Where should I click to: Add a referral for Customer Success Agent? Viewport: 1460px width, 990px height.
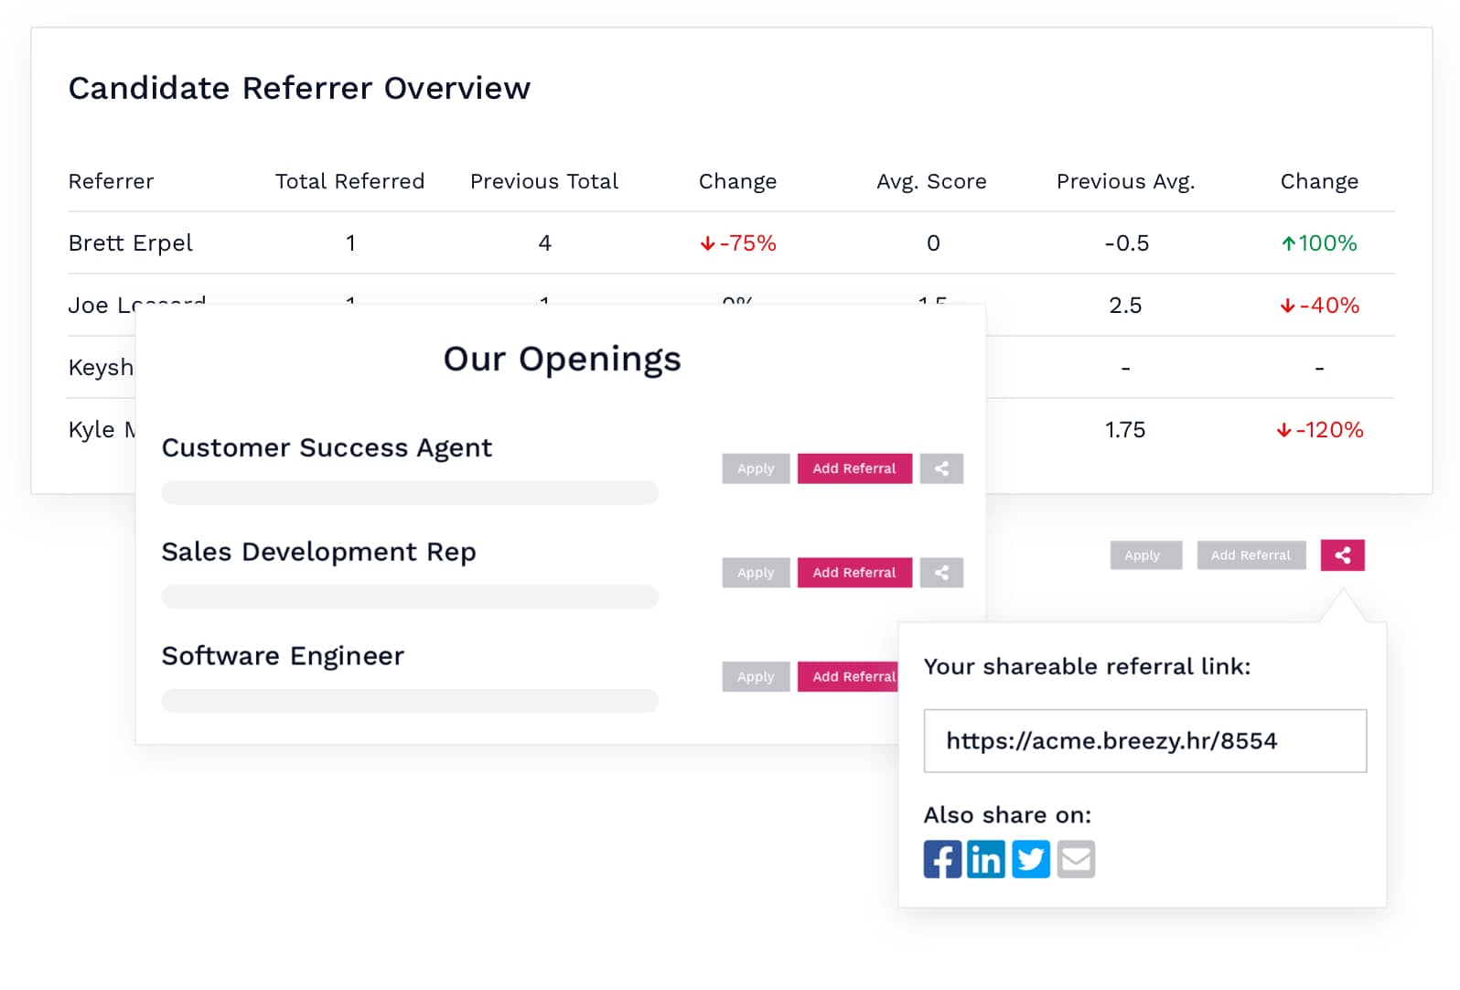854,468
